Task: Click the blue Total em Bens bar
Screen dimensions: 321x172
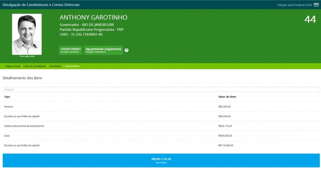Action: click(x=161, y=160)
